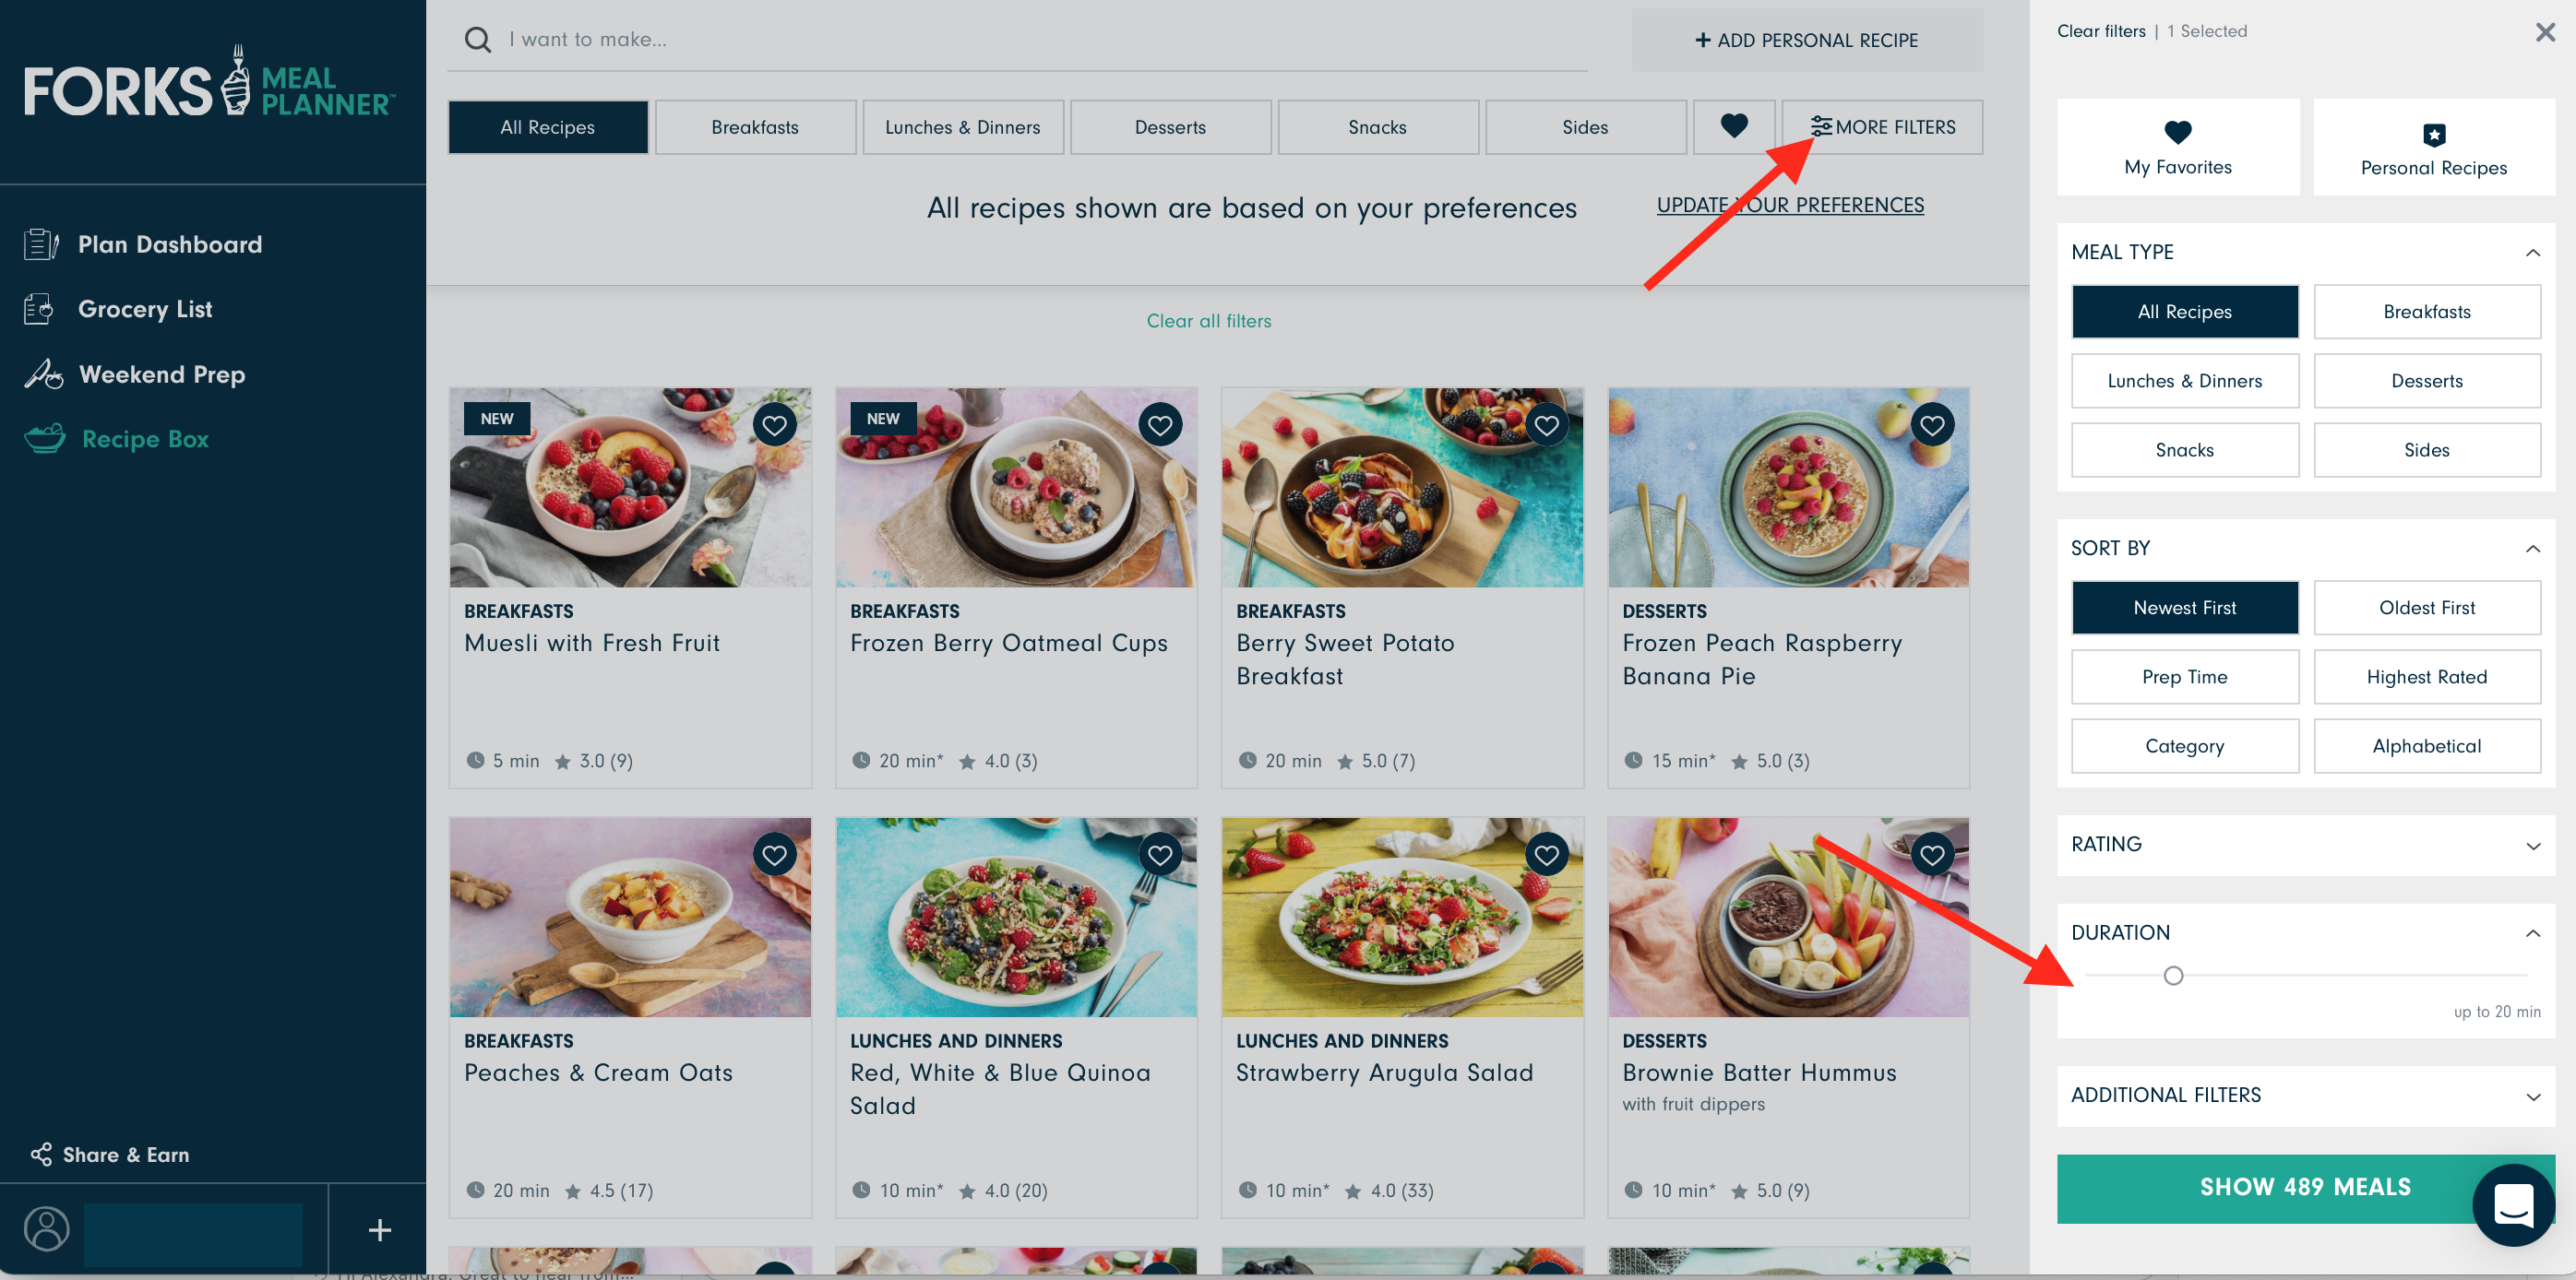The height and width of the screenshot is (1280, 2576).
Task: Collapse the SORT BY section
Action: 2532,549
